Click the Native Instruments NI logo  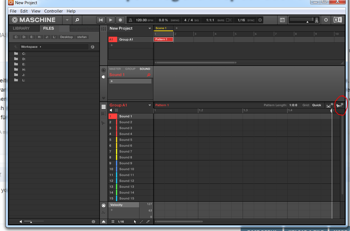(x=337, y=20)
